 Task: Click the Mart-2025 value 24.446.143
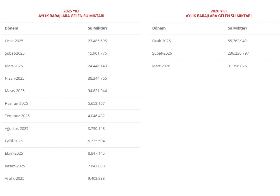(x=97, y=66)
